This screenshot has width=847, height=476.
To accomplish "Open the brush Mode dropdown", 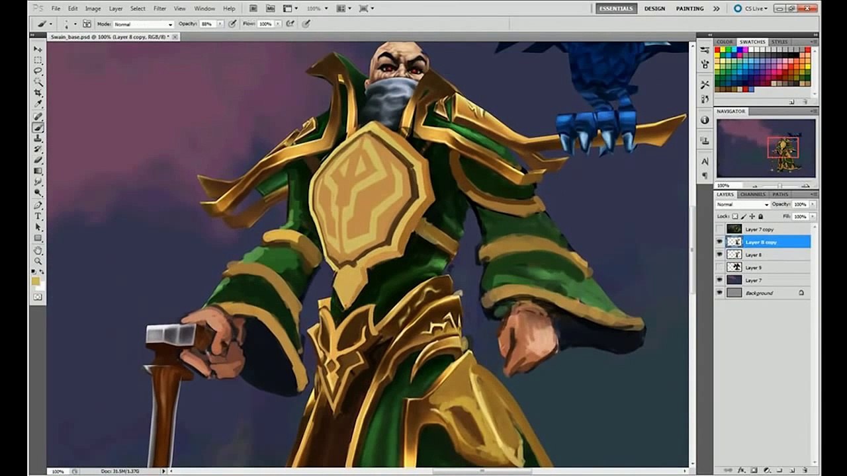I will 143,24.
